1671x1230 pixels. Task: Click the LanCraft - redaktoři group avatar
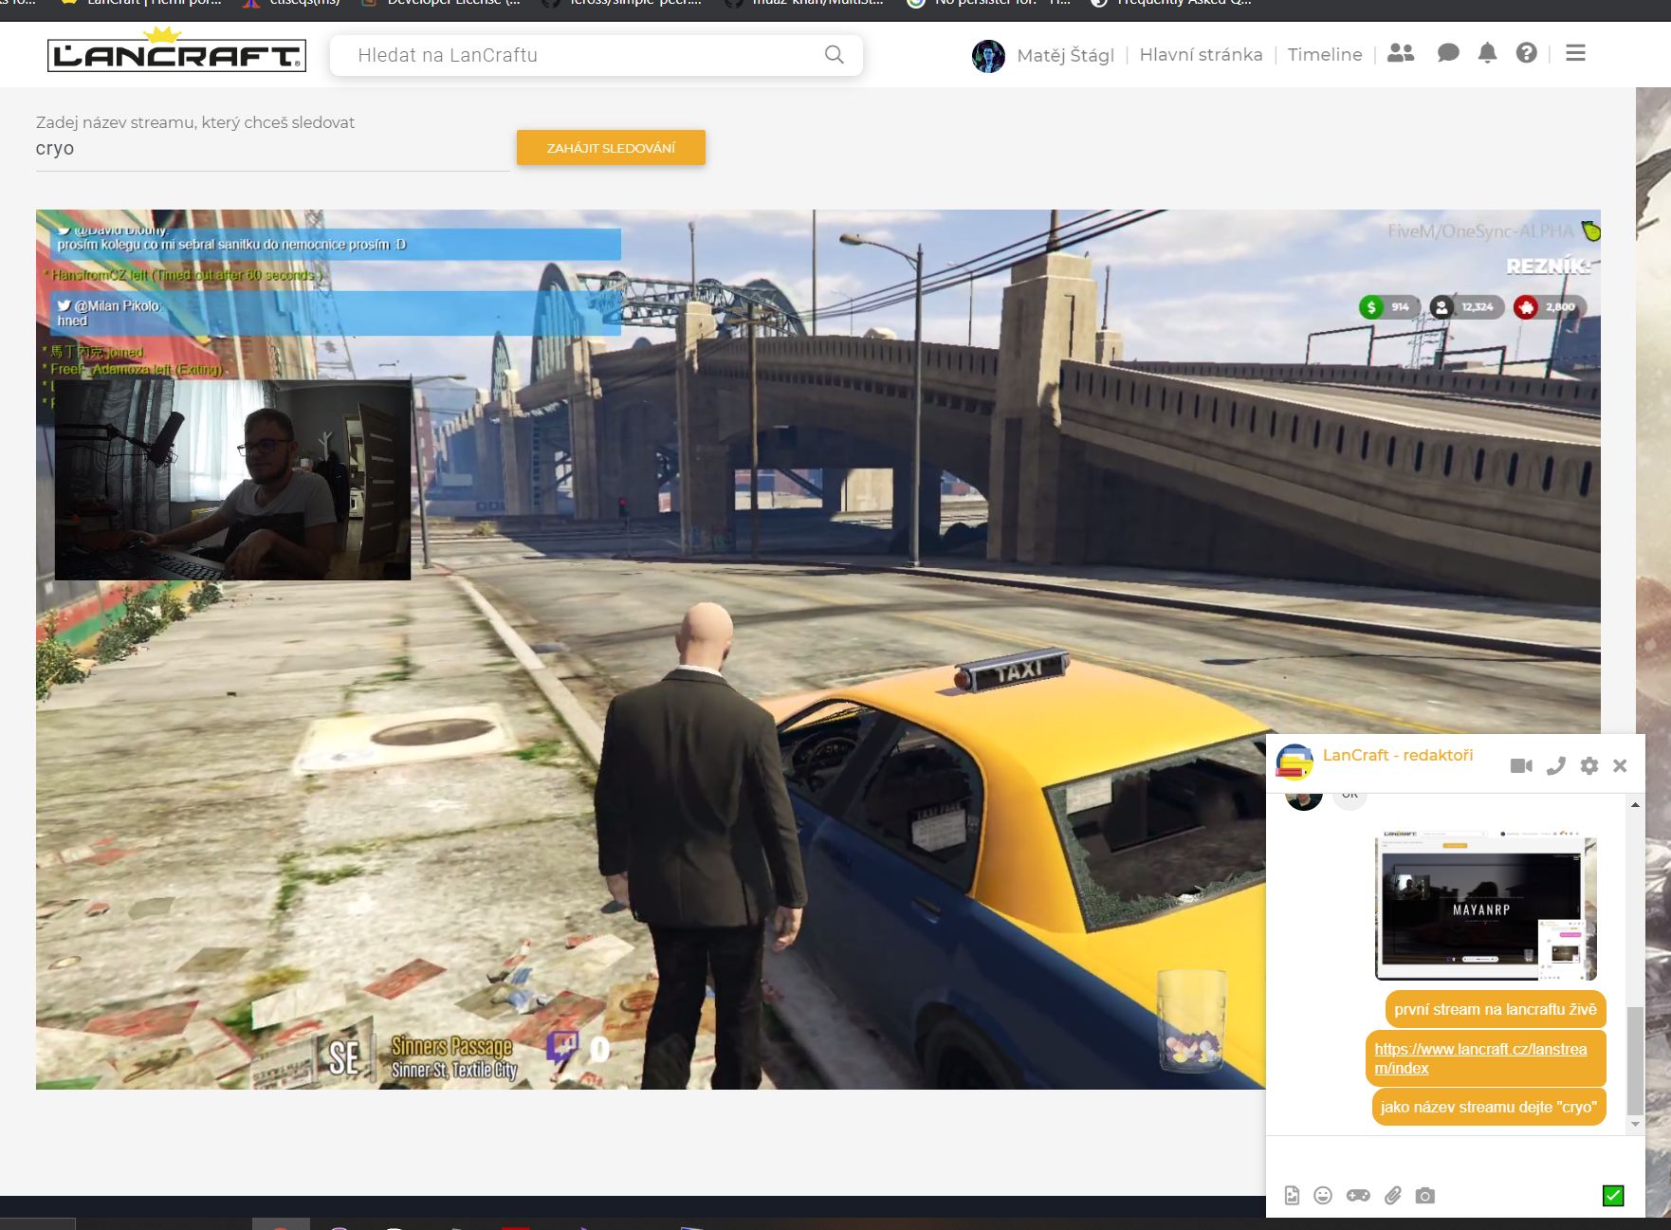1295,762
